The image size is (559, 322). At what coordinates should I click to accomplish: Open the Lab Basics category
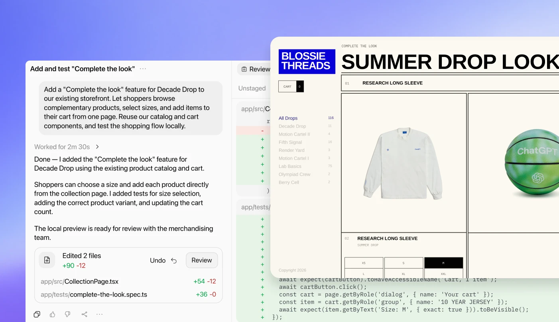click(290, 166)
